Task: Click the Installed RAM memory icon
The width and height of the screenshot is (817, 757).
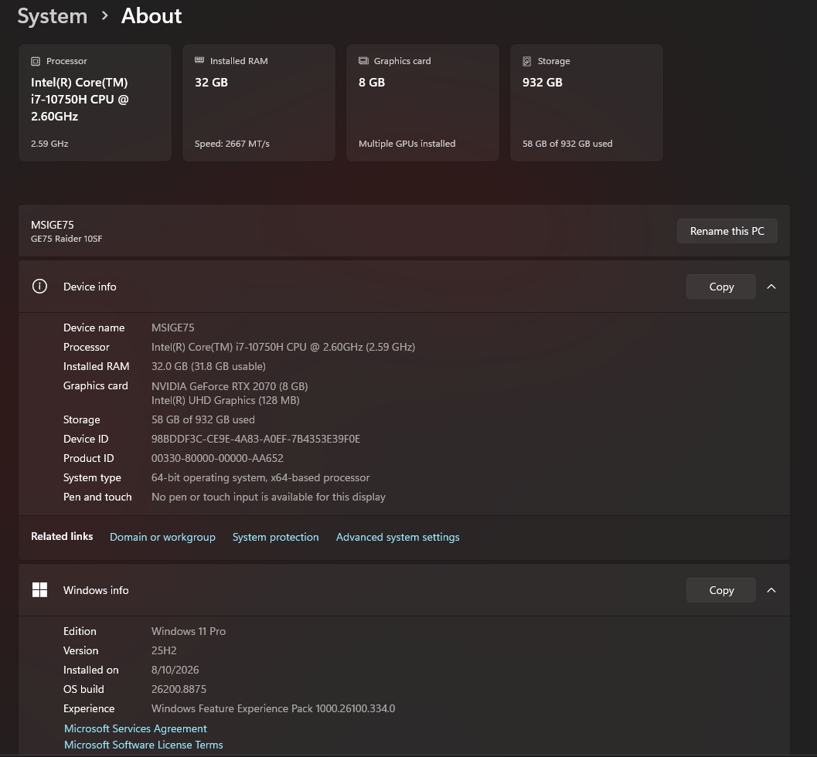Action: click(x=199, y=60)
